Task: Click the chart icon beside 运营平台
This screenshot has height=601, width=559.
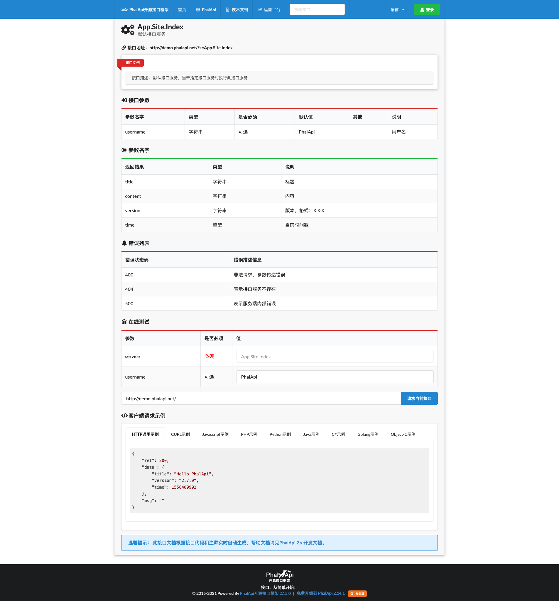Action: [260, 10]
